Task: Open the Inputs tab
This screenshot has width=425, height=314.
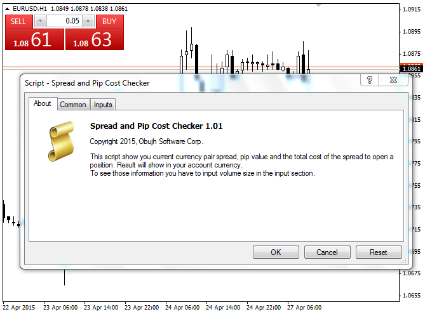Action: 103,105
